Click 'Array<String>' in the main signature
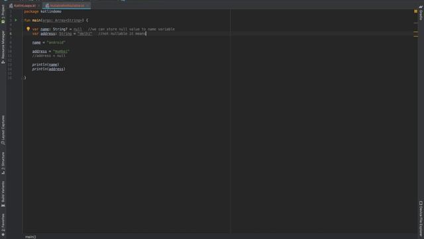 (69, 21)
